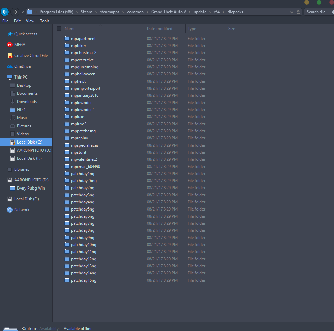Go back with the blue back arrow
334x331 pixels.
[x=5, y=12]
